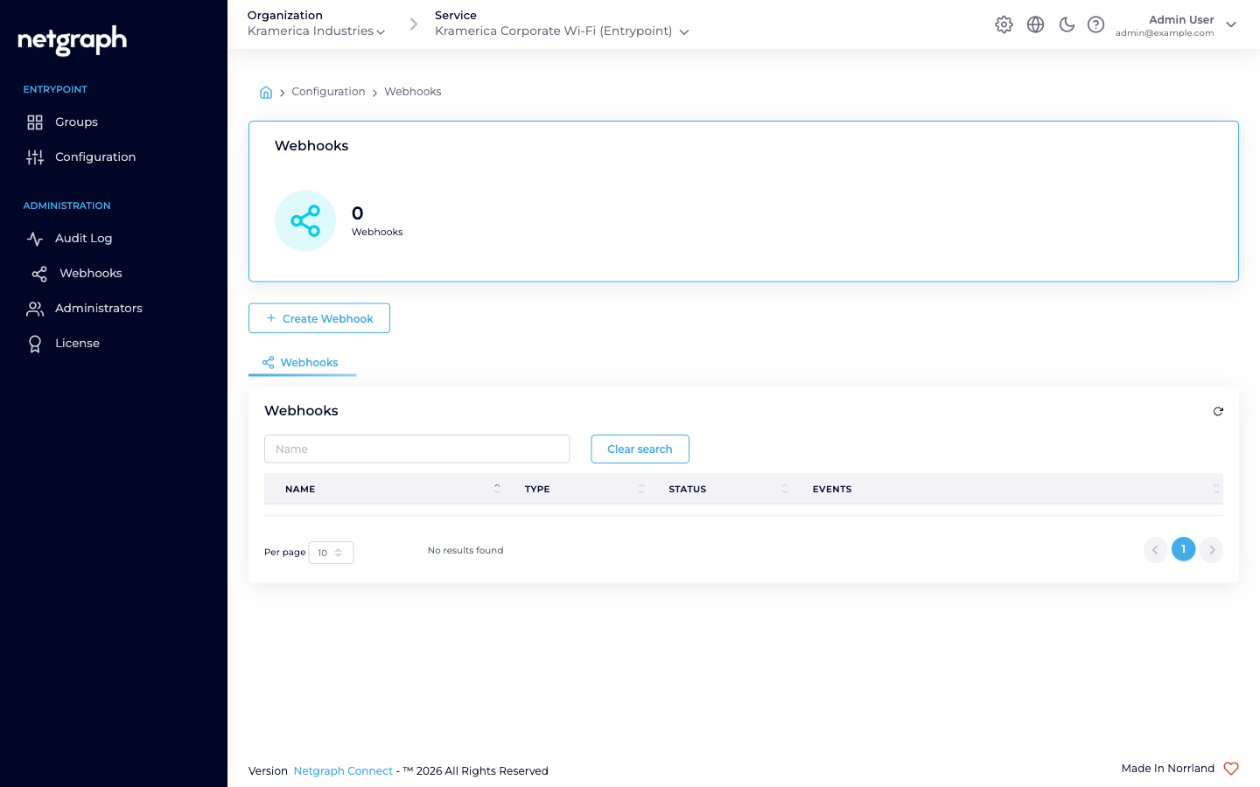Click the netgraph logo

pos(73,40)
